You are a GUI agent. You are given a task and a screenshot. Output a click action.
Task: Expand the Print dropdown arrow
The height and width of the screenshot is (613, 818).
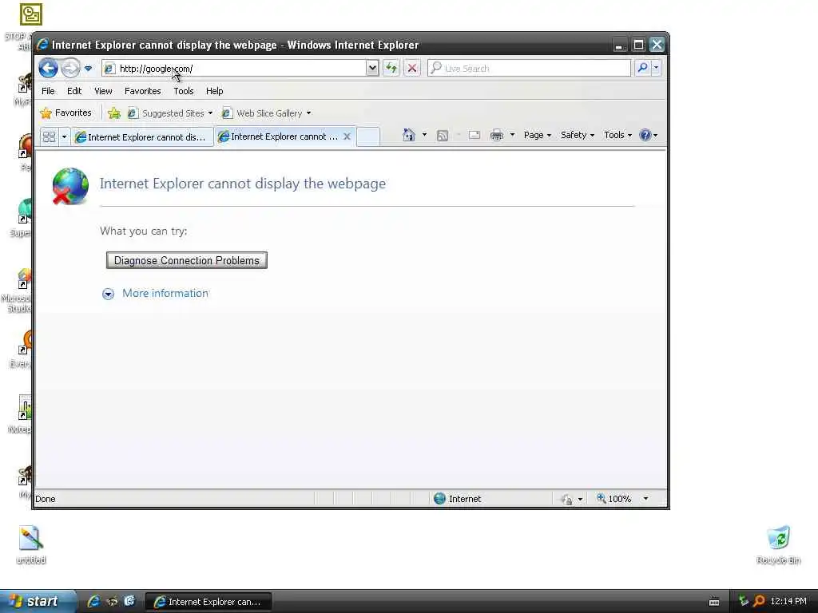pyautogui.click(x=512, y=135)
